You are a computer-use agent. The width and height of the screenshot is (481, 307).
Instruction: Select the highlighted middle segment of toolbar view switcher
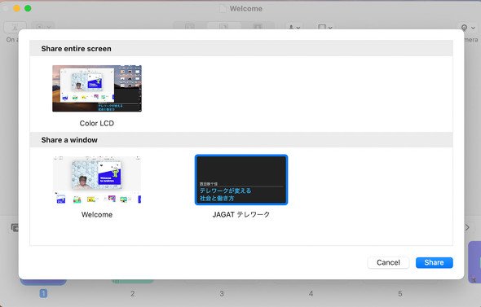point(223,27)
